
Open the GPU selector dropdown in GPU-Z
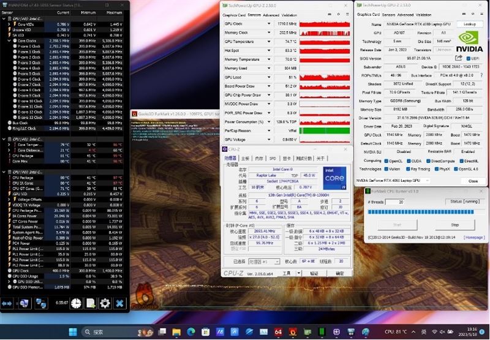[392, 181]
